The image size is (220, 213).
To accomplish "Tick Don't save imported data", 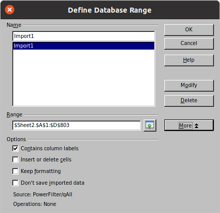I will click(x=15, y=183).
